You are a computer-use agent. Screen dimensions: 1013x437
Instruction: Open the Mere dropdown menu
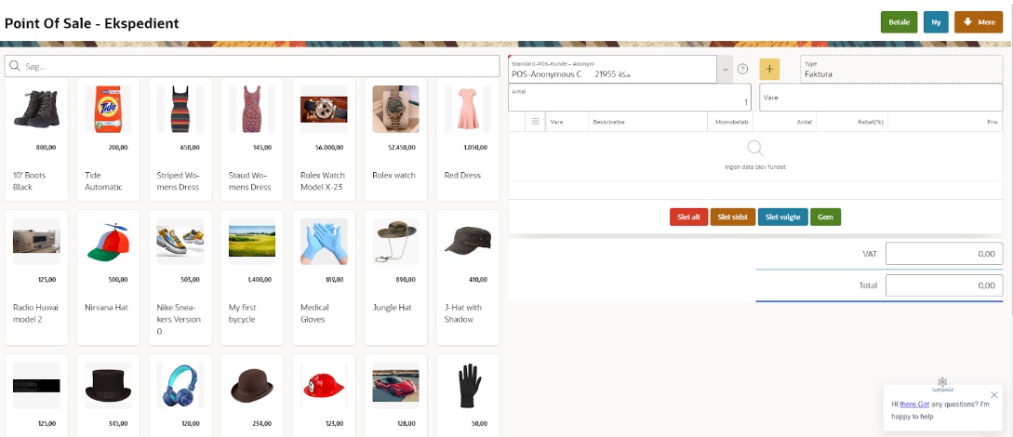[x=978, y=22]
